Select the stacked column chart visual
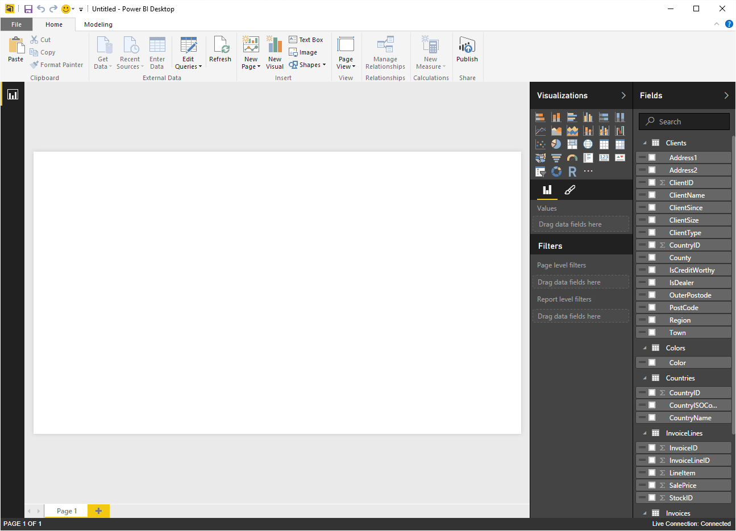 pyautogui.click(x=556, y=117)
